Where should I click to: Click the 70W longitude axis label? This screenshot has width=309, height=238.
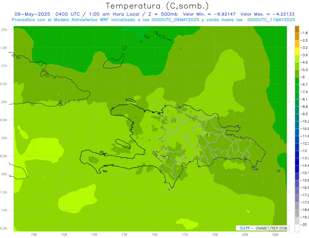[x=215, y=235]
